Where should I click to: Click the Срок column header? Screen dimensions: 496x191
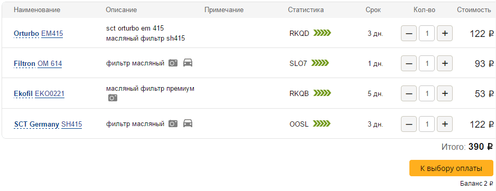click(373, 10)
